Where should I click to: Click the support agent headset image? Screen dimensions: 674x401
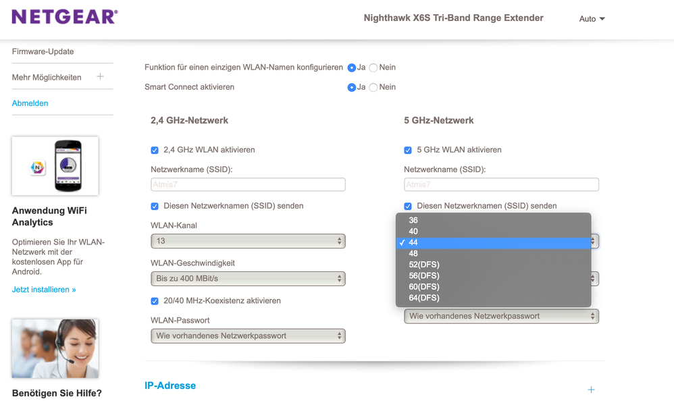55,348
